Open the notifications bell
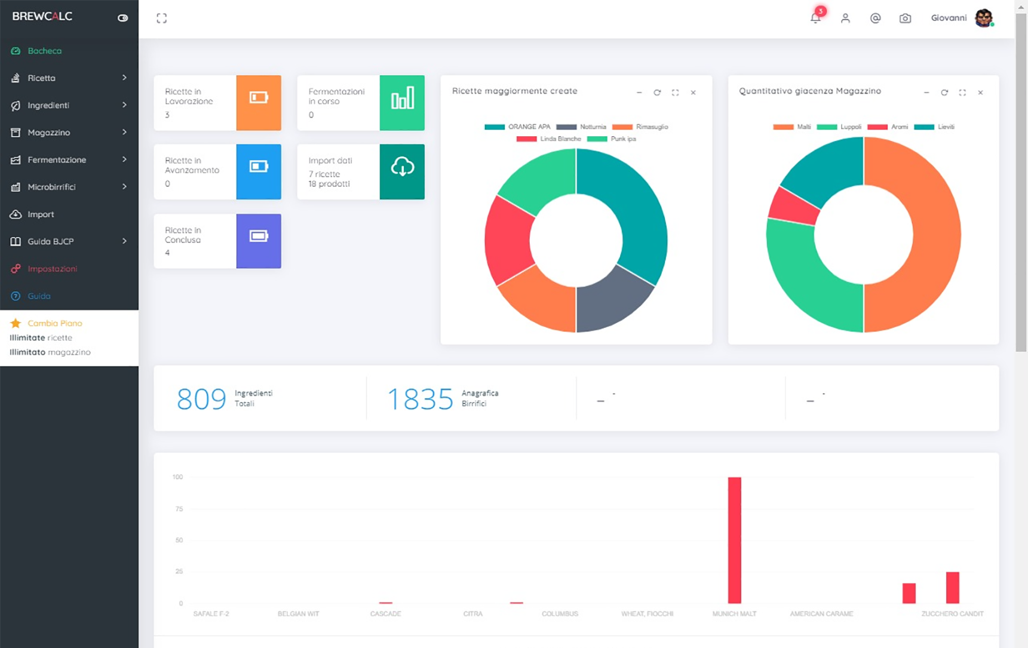The height and width of the screenshot is (648, 1028). pos(815,18)
